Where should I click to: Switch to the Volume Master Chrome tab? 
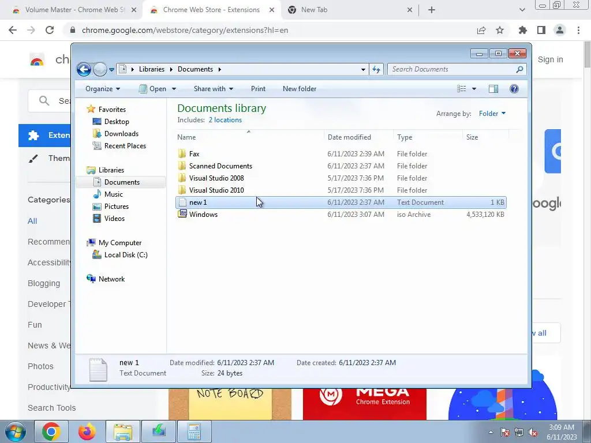coord(74,10)
